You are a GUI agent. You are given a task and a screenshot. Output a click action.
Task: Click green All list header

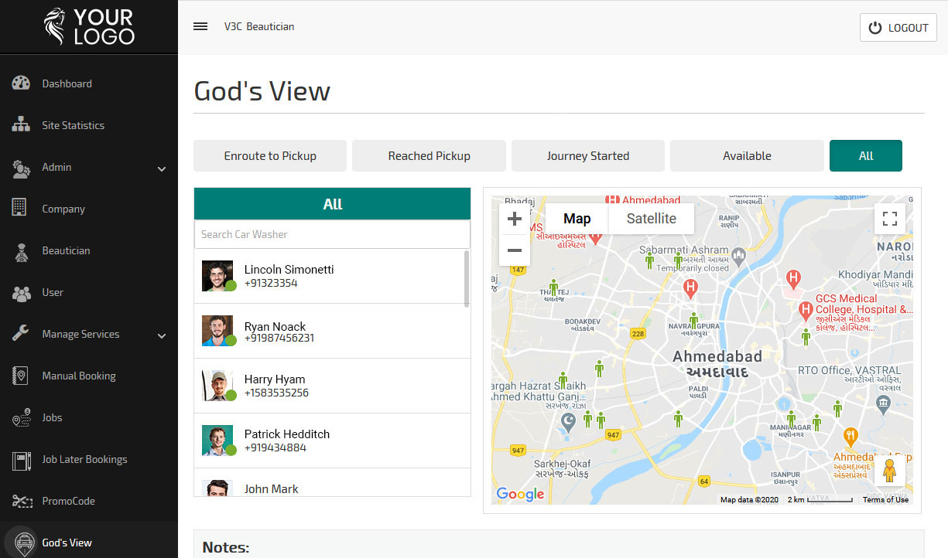click(x=332, y=204)
